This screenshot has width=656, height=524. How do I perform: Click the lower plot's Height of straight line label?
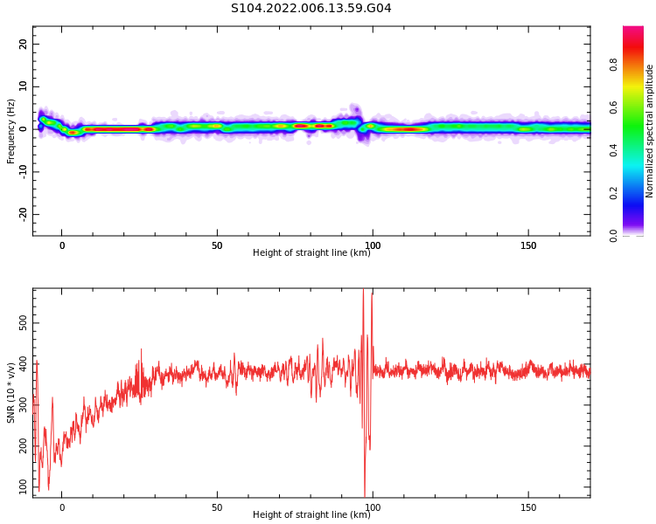click(x=311, y=514)
